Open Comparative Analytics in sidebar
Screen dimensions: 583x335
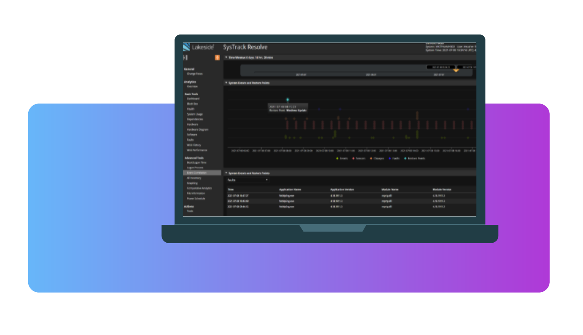click(199, 188)
